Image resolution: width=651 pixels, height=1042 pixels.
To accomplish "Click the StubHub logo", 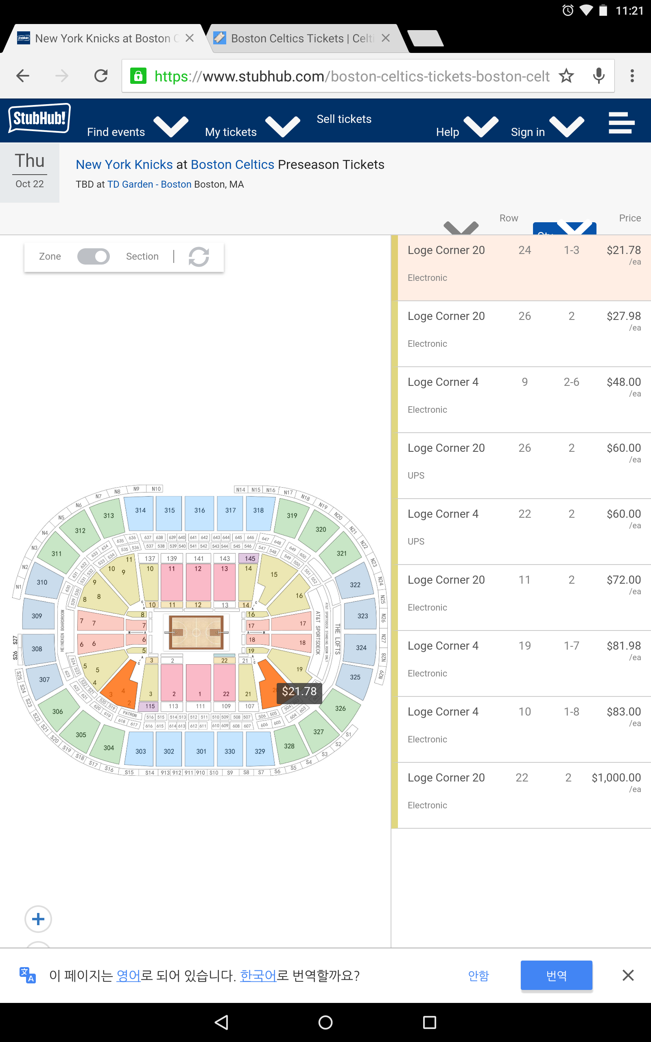I will (39, 118).
